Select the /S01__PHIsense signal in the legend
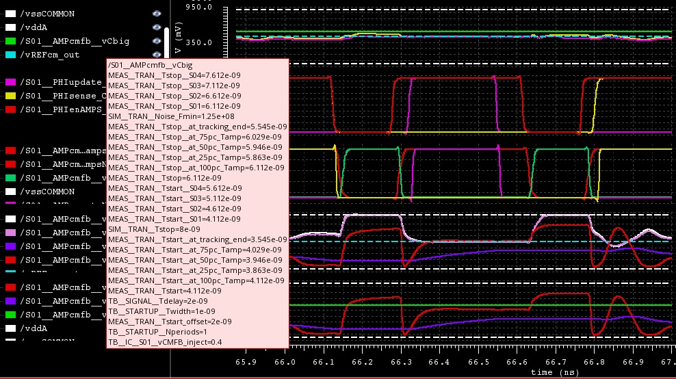This screenshot has width=676, height=379. [62, 96]
